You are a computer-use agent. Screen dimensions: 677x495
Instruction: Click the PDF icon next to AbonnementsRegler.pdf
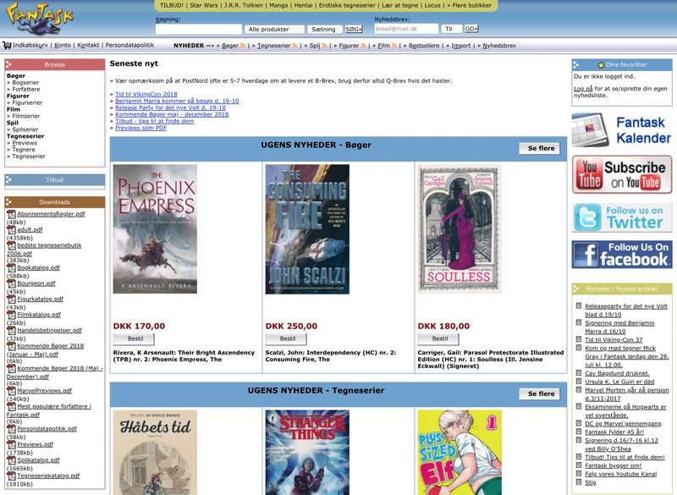click(11, 214)
